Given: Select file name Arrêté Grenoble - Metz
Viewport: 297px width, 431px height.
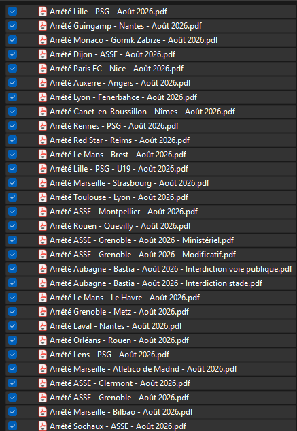Looking at the screenshot, I should [x=120, y=312].
